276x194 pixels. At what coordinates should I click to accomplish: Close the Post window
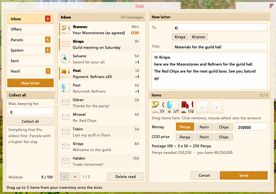point(271,6)
